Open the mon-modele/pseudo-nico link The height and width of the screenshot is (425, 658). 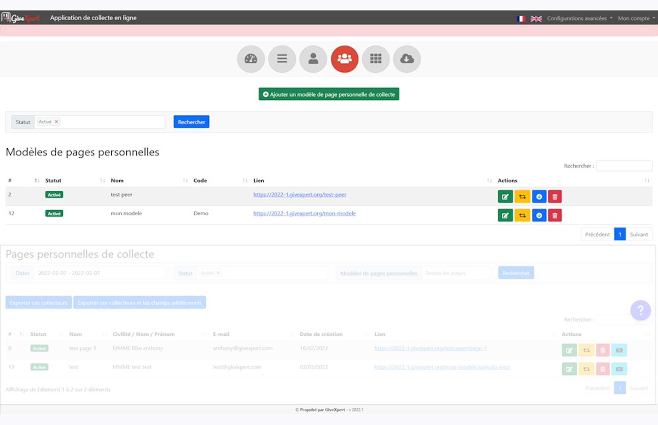(442, 367)
